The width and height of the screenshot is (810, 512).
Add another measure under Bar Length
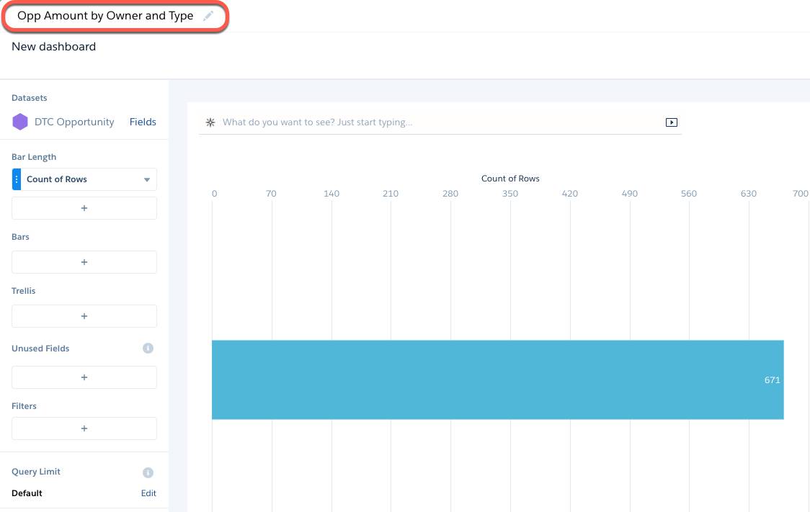pyautogui.click(x=84, y=207)
